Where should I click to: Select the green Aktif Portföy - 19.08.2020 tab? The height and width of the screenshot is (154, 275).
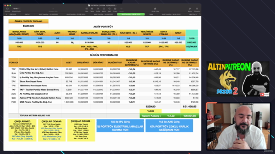coord(131,14)
